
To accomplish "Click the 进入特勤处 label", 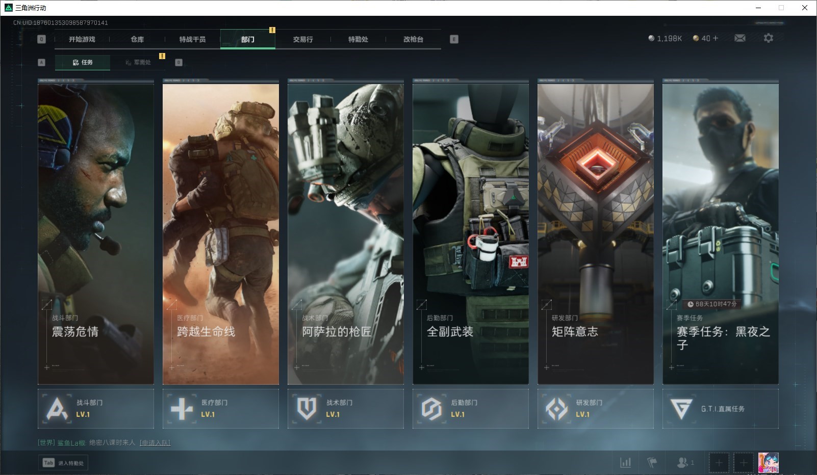I will tap(71, 463).
